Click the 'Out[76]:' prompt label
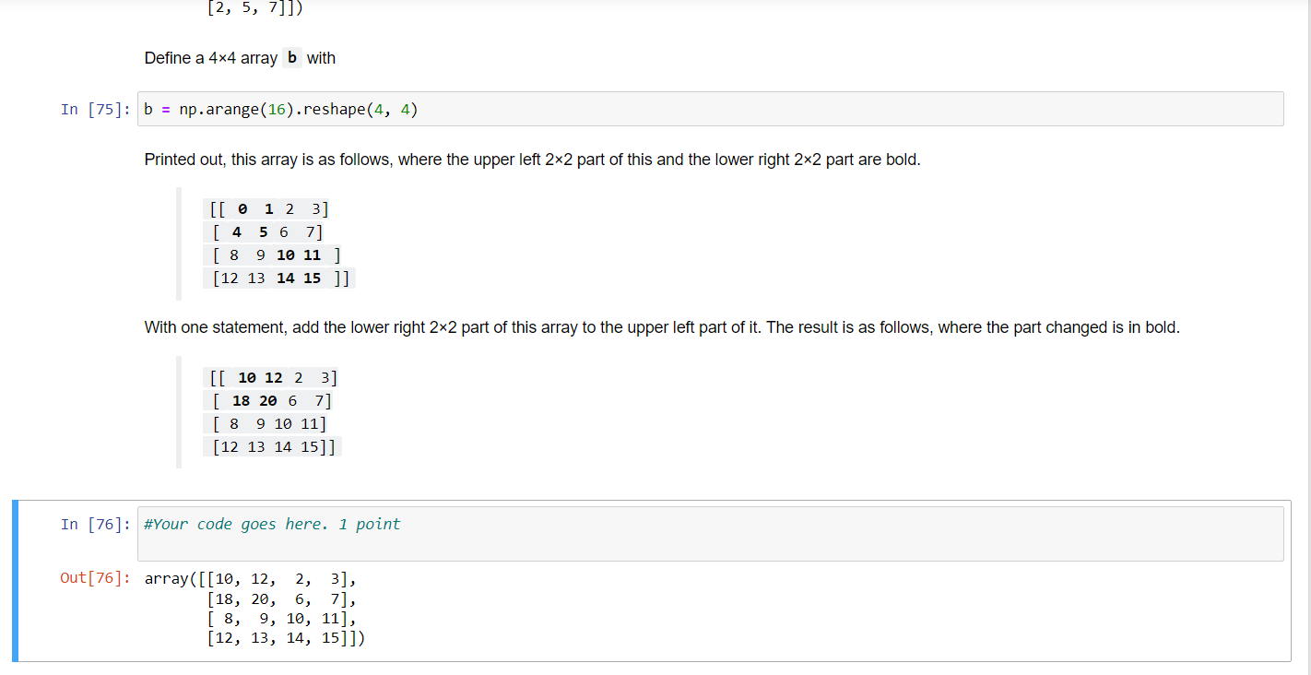This screenshot has height=675, width=1311. 93,578
